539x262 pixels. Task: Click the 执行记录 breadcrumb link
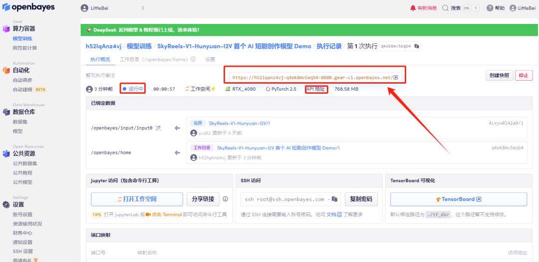coord(329,46)
